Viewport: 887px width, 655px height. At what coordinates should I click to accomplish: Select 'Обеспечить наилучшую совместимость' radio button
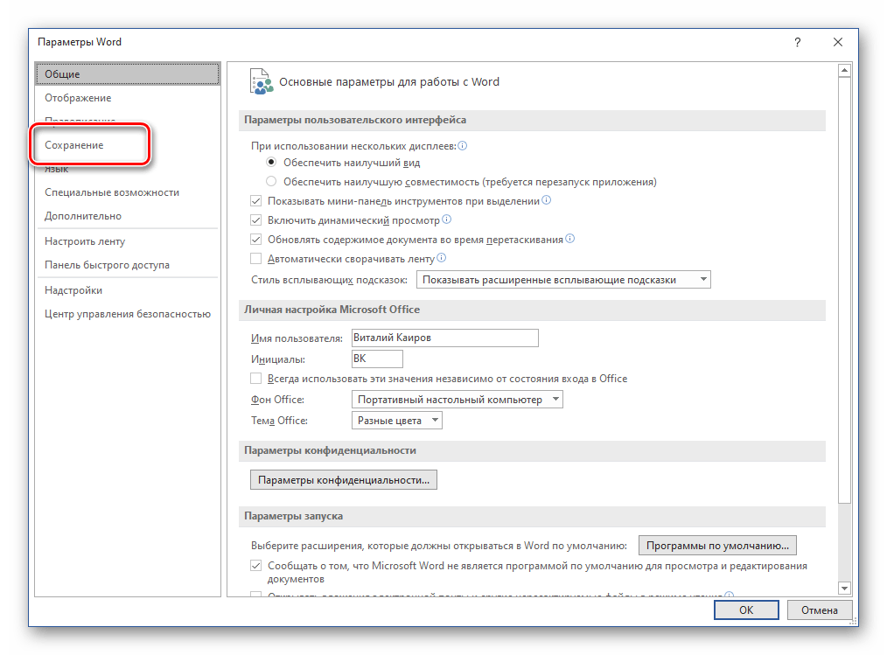[x=271, y=182]
